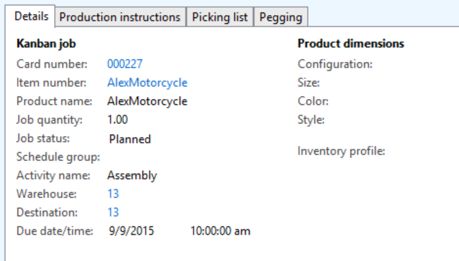Screen dimensions: 459x261
Task: Switch to the Details tab
Action: (30, 17)
